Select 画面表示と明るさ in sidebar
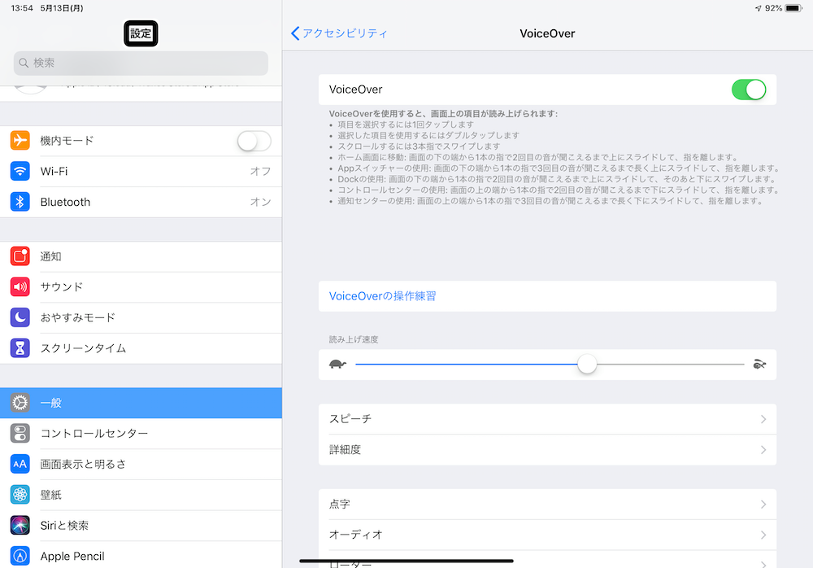 click(x=141, y=464)
